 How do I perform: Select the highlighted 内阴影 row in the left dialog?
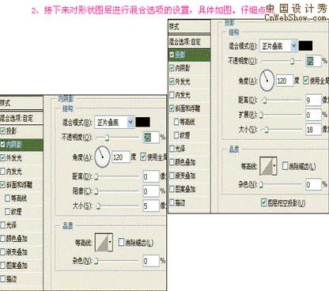coord(21,144)
